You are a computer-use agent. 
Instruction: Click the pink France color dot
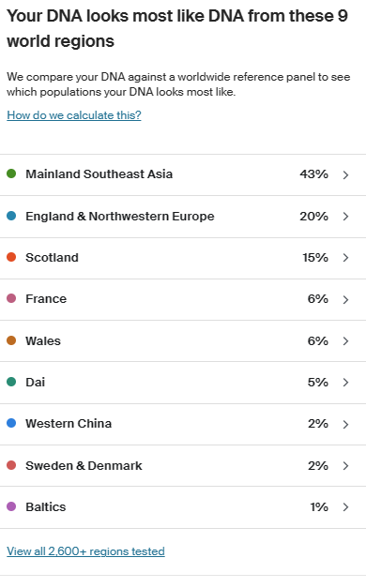click(11, 298)
